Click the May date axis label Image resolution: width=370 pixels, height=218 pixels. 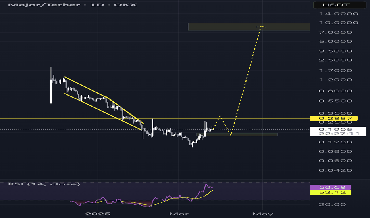262,214
